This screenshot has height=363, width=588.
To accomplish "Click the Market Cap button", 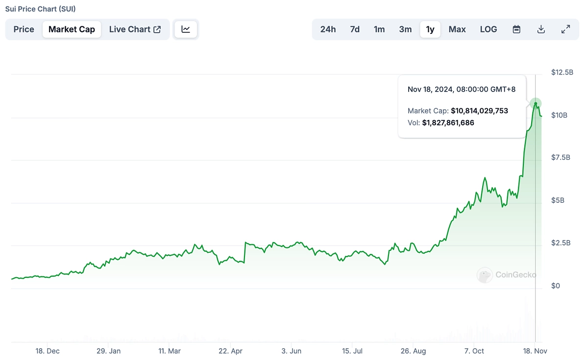I will pyautogui.click(x=72, y=29).
